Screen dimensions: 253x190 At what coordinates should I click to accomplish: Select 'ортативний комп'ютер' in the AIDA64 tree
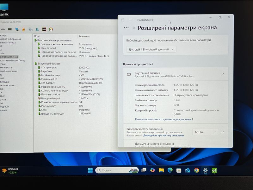click(x=13, y=60)
